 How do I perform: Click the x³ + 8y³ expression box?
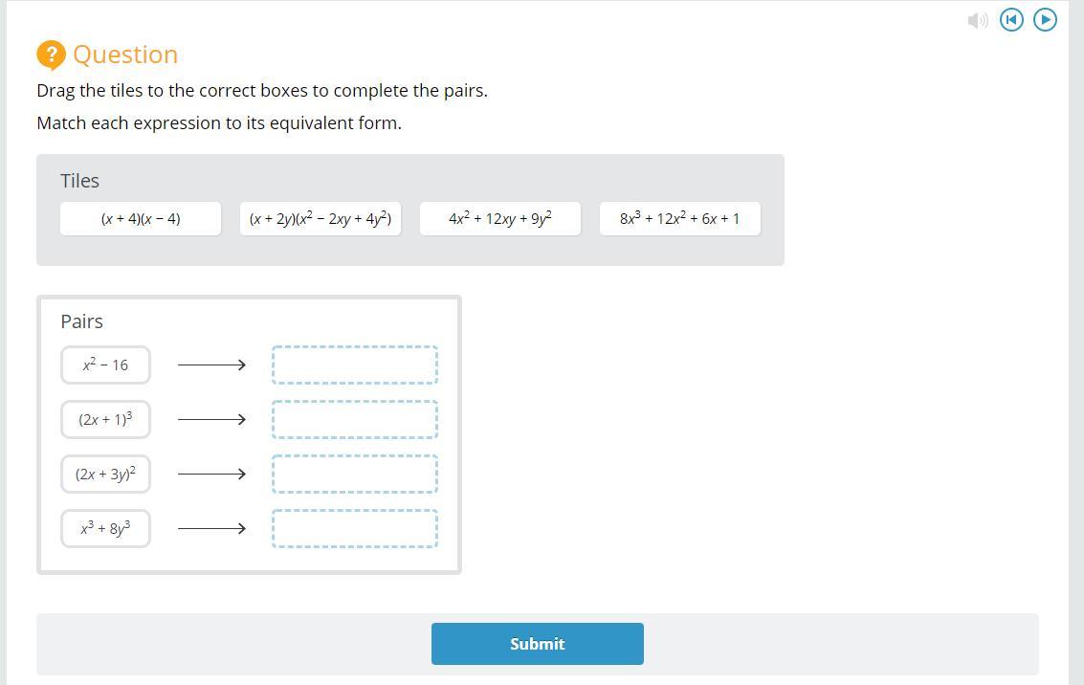pos(105,528)
